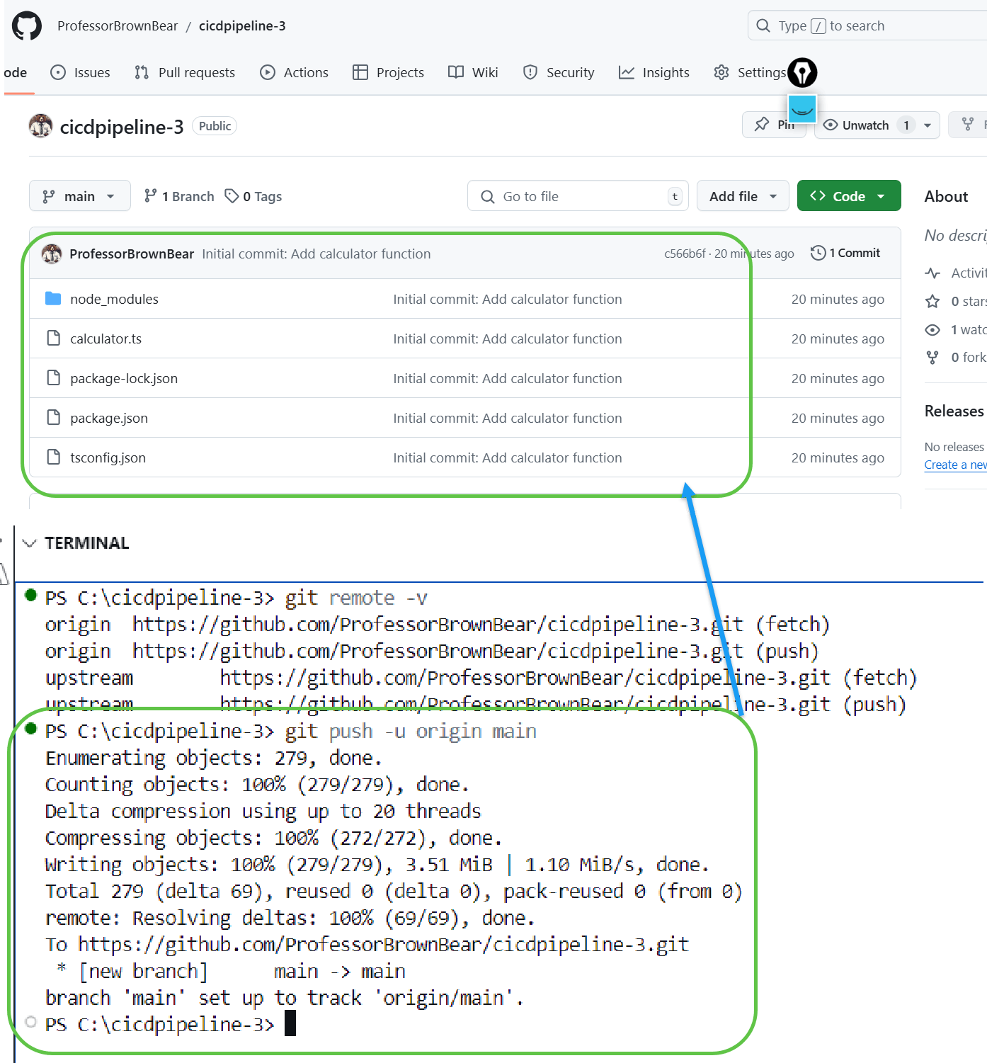The height and width of the screenshot is (1063, 987).
Task: Open the Releases heading link
Action: pyautogui.click(x=954, y=411)
